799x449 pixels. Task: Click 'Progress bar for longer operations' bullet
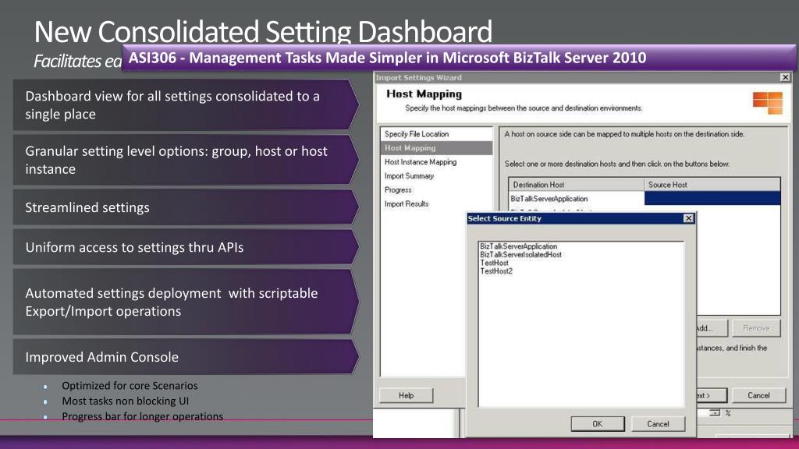click(143, 416)
